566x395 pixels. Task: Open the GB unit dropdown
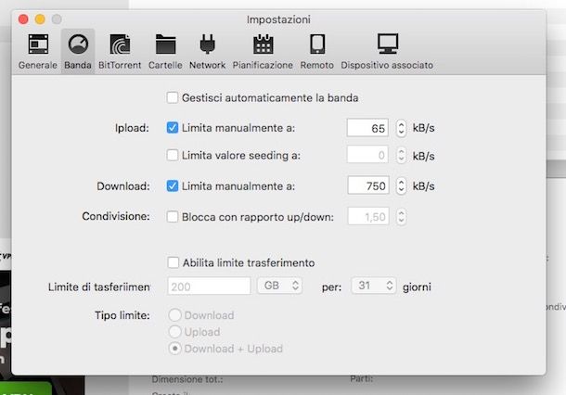(279, 286)
